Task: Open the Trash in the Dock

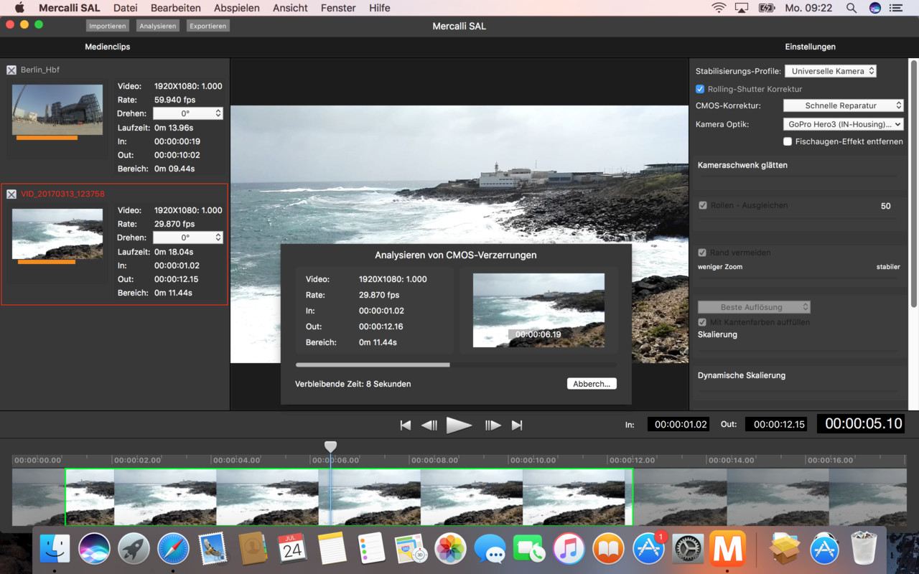Action: 864,550
